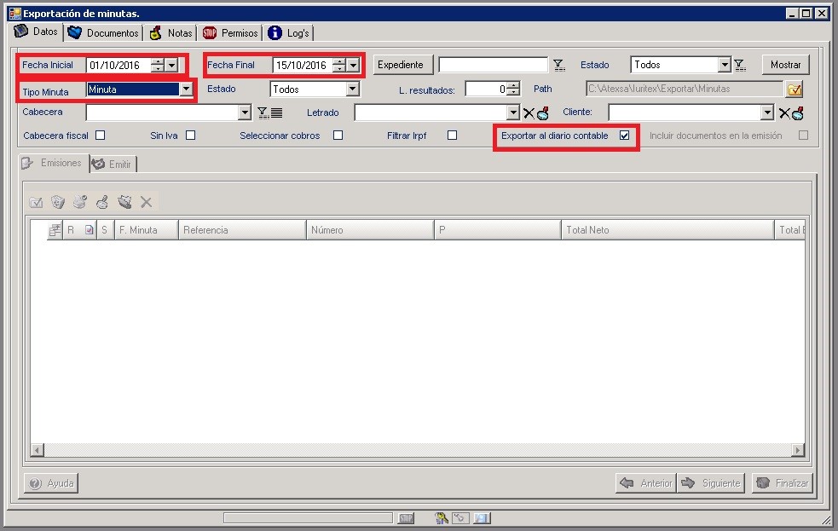
Task: Click the Path folder browse icon
Action: (x=795, y=89)
